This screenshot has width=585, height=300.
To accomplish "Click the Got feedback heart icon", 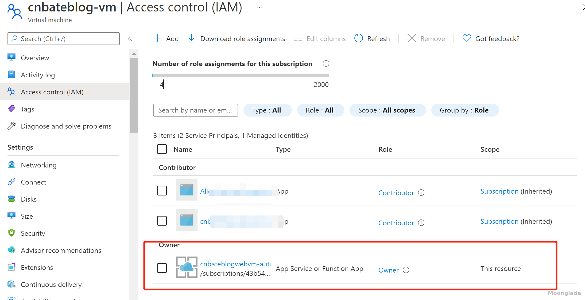I will pyautogui.click(x=467, y=38).
